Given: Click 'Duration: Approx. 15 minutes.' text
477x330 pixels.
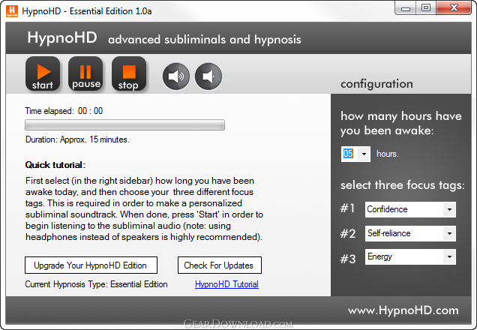Looking at the screenshot, I should coord(77,139).
